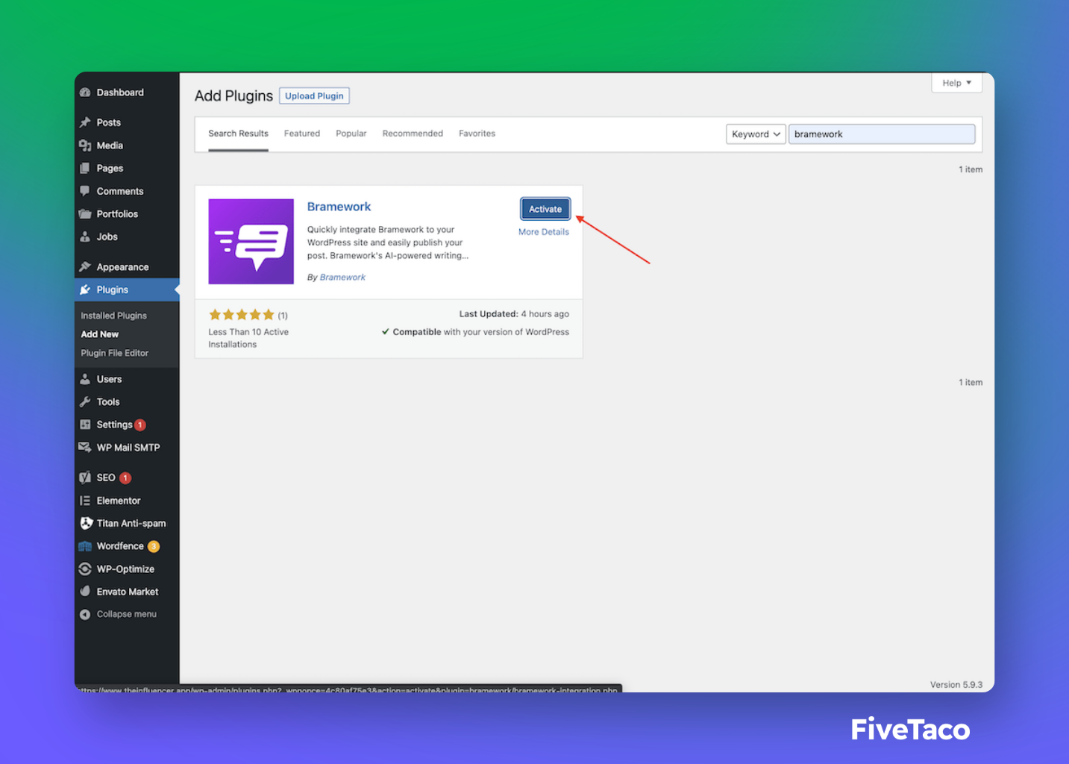Click 'Less Than 10 Active Installations' text

(248, 338)
